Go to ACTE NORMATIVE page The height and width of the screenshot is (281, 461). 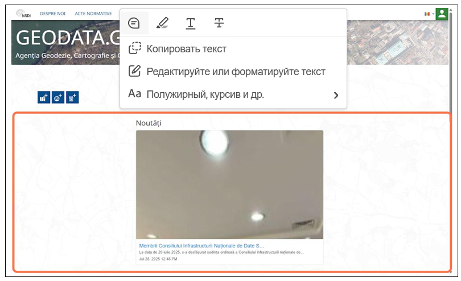93,14
